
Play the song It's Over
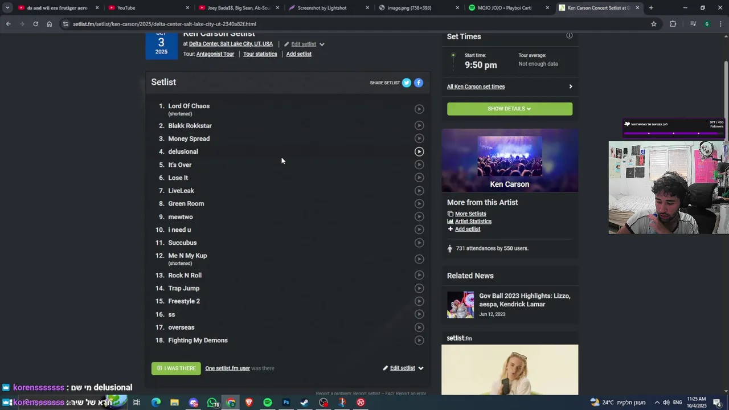pyautogui.click(x=419, y=165)
